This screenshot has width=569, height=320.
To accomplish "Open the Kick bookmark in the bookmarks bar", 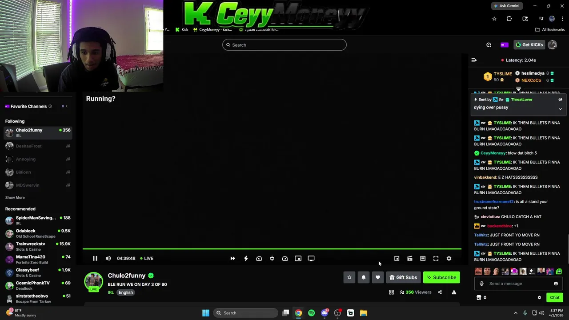I will 182,30.
